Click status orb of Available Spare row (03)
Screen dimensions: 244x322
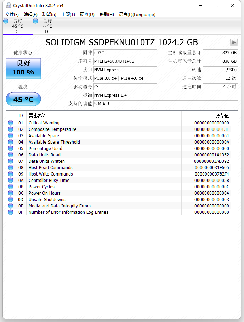tap(11, 135)
